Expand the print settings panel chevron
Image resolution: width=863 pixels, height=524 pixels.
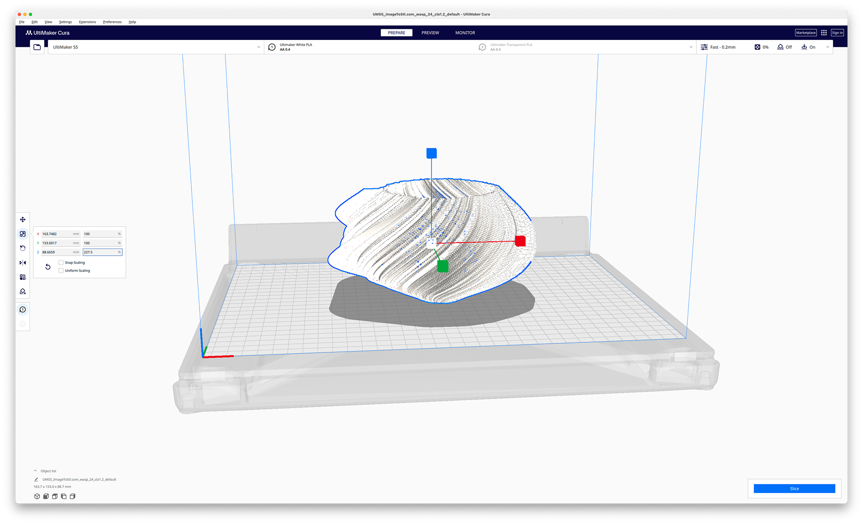(x=827, y=47)
